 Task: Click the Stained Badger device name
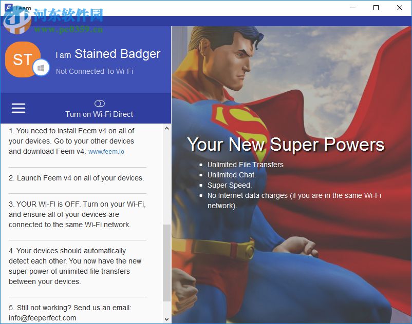118,54
